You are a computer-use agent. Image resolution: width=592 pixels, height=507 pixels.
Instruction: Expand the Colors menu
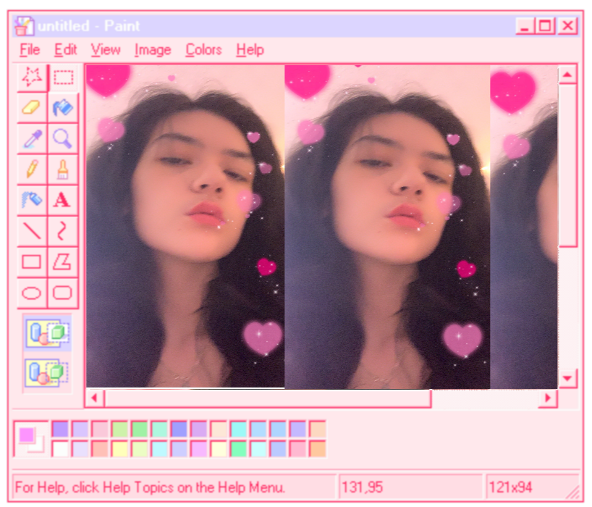(203, 50)
